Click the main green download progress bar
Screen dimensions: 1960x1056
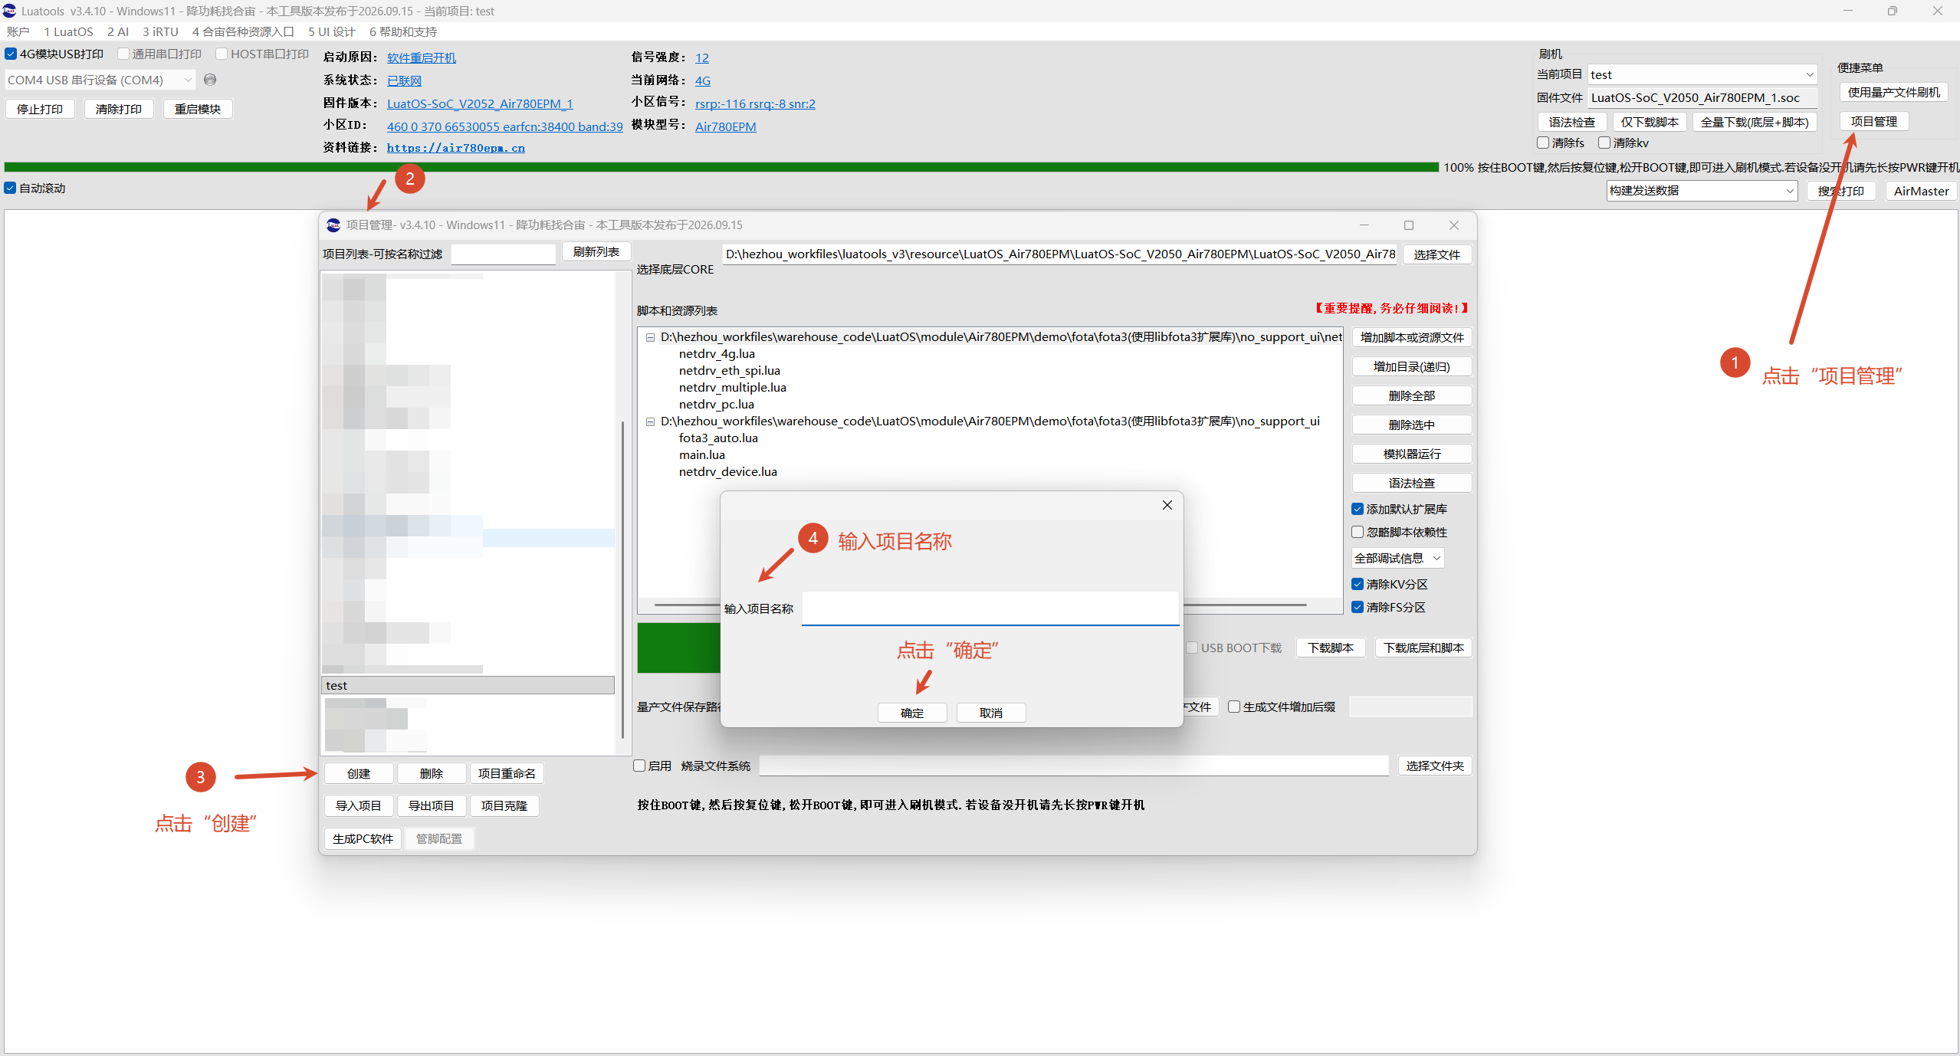click(721, 167)
